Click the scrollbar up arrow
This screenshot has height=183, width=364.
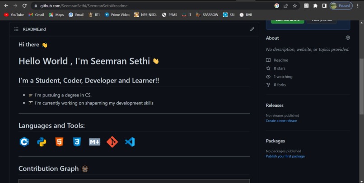pyautogui.click(x=361, y=23)
